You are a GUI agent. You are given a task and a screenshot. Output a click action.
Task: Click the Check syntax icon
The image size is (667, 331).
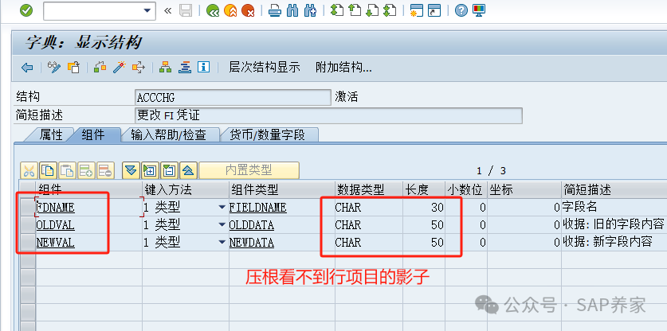coord(100,67)
